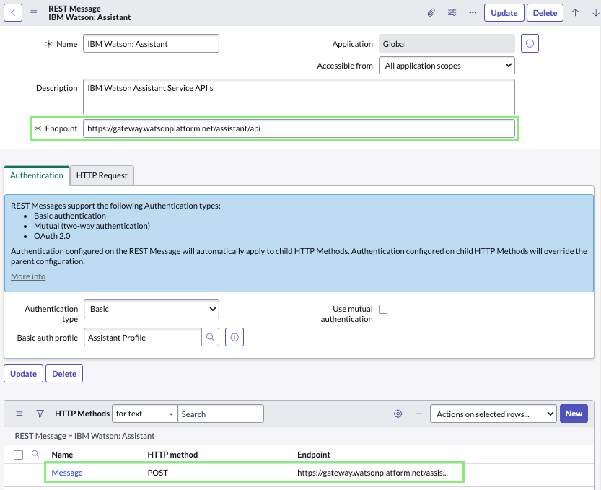601x490 pixels.
Task: Switch to the HTTP Request tab
Action: (102, 175)
